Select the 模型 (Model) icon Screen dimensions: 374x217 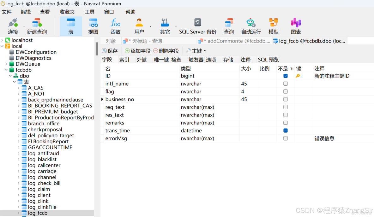click(273, 26)
